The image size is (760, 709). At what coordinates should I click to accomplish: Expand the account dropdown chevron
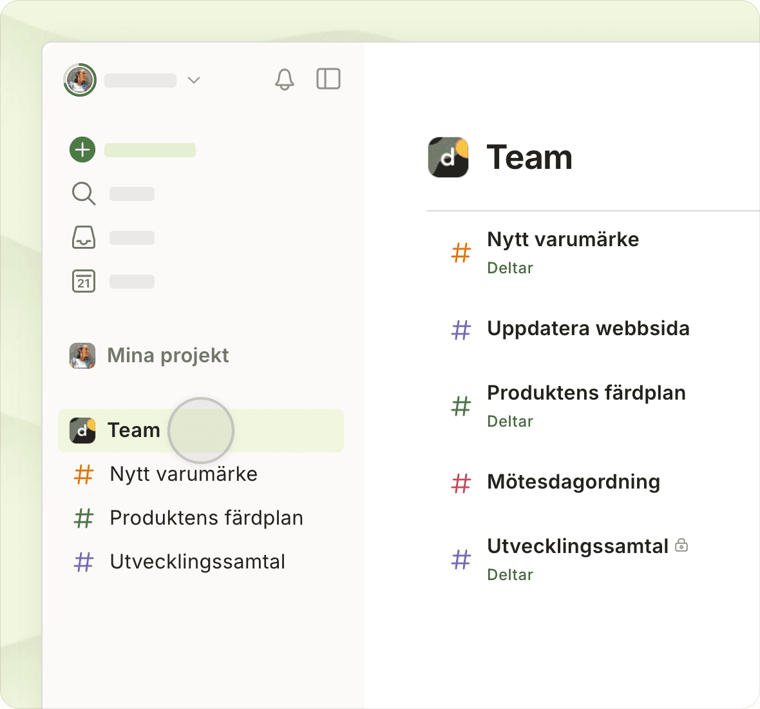194,80
